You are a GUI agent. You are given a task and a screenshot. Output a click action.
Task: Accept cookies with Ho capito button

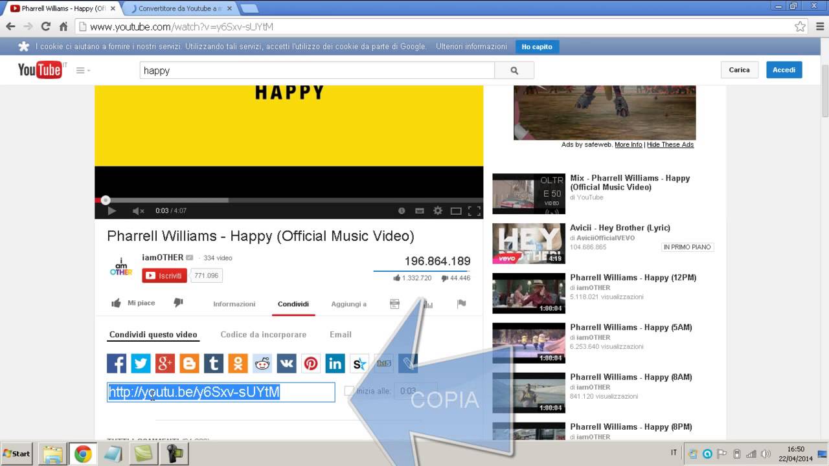coord(537,47)
